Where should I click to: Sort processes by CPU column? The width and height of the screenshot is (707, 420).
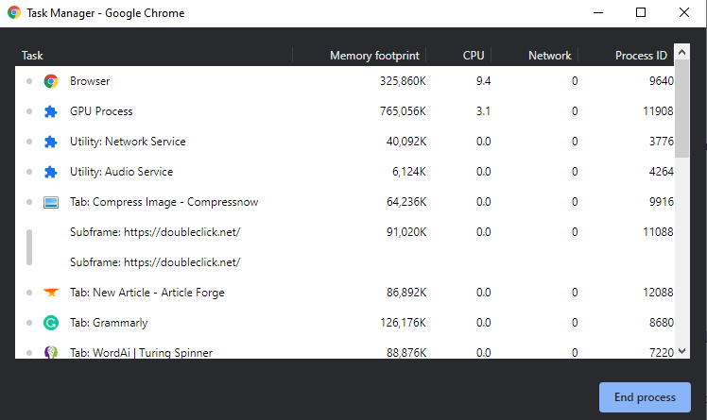(473, 56)
